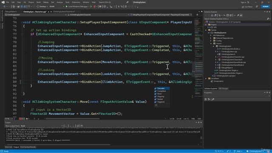Select ClimbingSystemCharacter.cpp in Solution Explorer
Image resolution: width=272 pixels, height=153 pixels.
pyautogui.click(x=232, y=57)
